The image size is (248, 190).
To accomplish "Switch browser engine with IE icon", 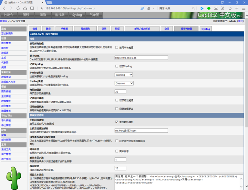I will [149, 8].
